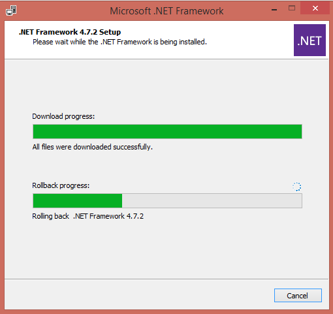The height and width of the screenshot is (314, 333).
Task: Click the green filled part of Rollback bar
Action: coord(78,200)
